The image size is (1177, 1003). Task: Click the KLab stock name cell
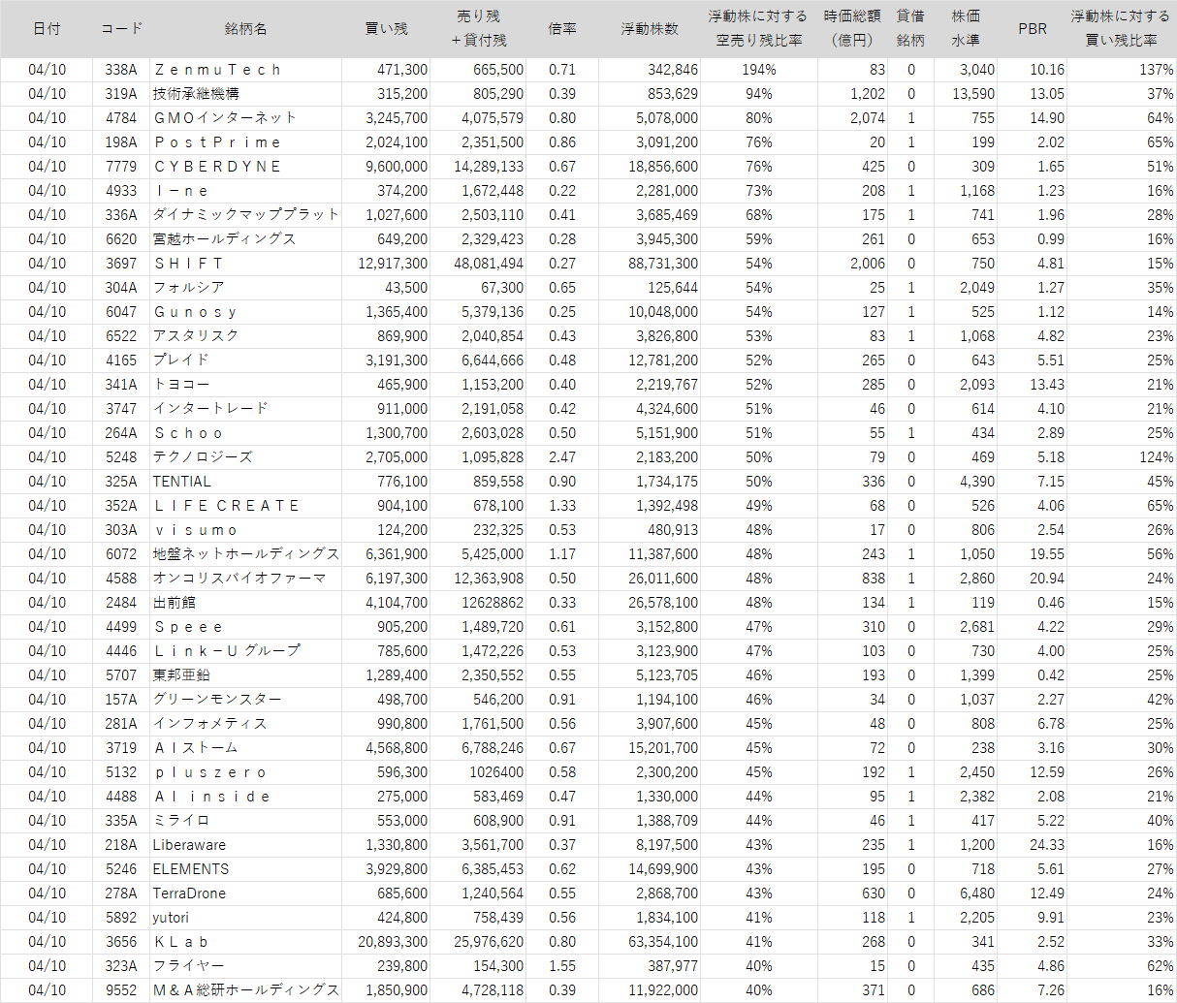pos(182,942)
